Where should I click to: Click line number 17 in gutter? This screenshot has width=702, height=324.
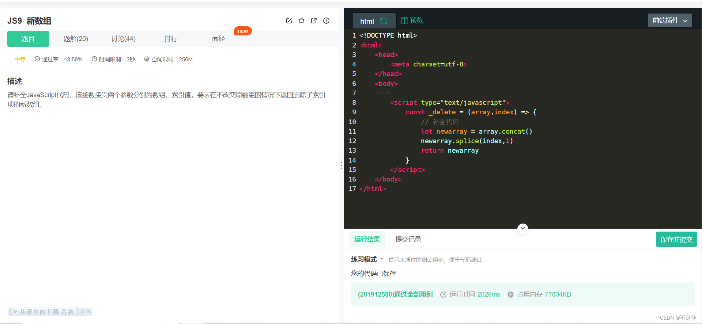click(x=352, y=189)
